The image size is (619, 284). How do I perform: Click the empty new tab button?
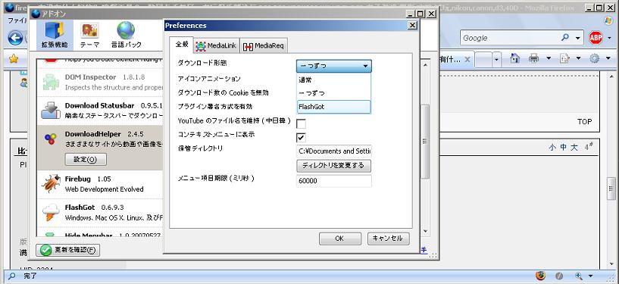[x=483, y=60]
